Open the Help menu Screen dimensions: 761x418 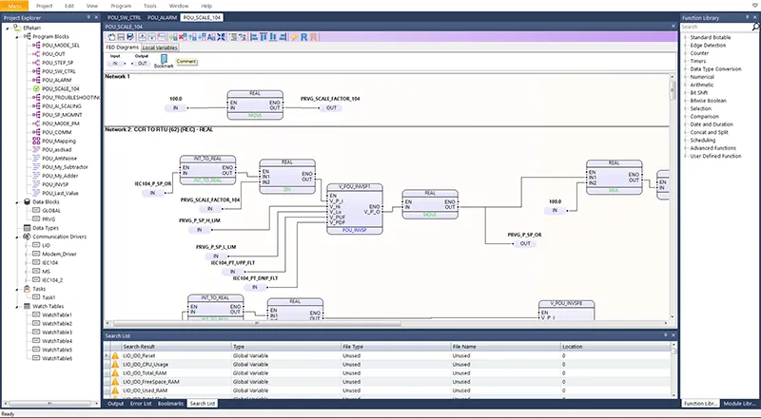tap(206, 6)
